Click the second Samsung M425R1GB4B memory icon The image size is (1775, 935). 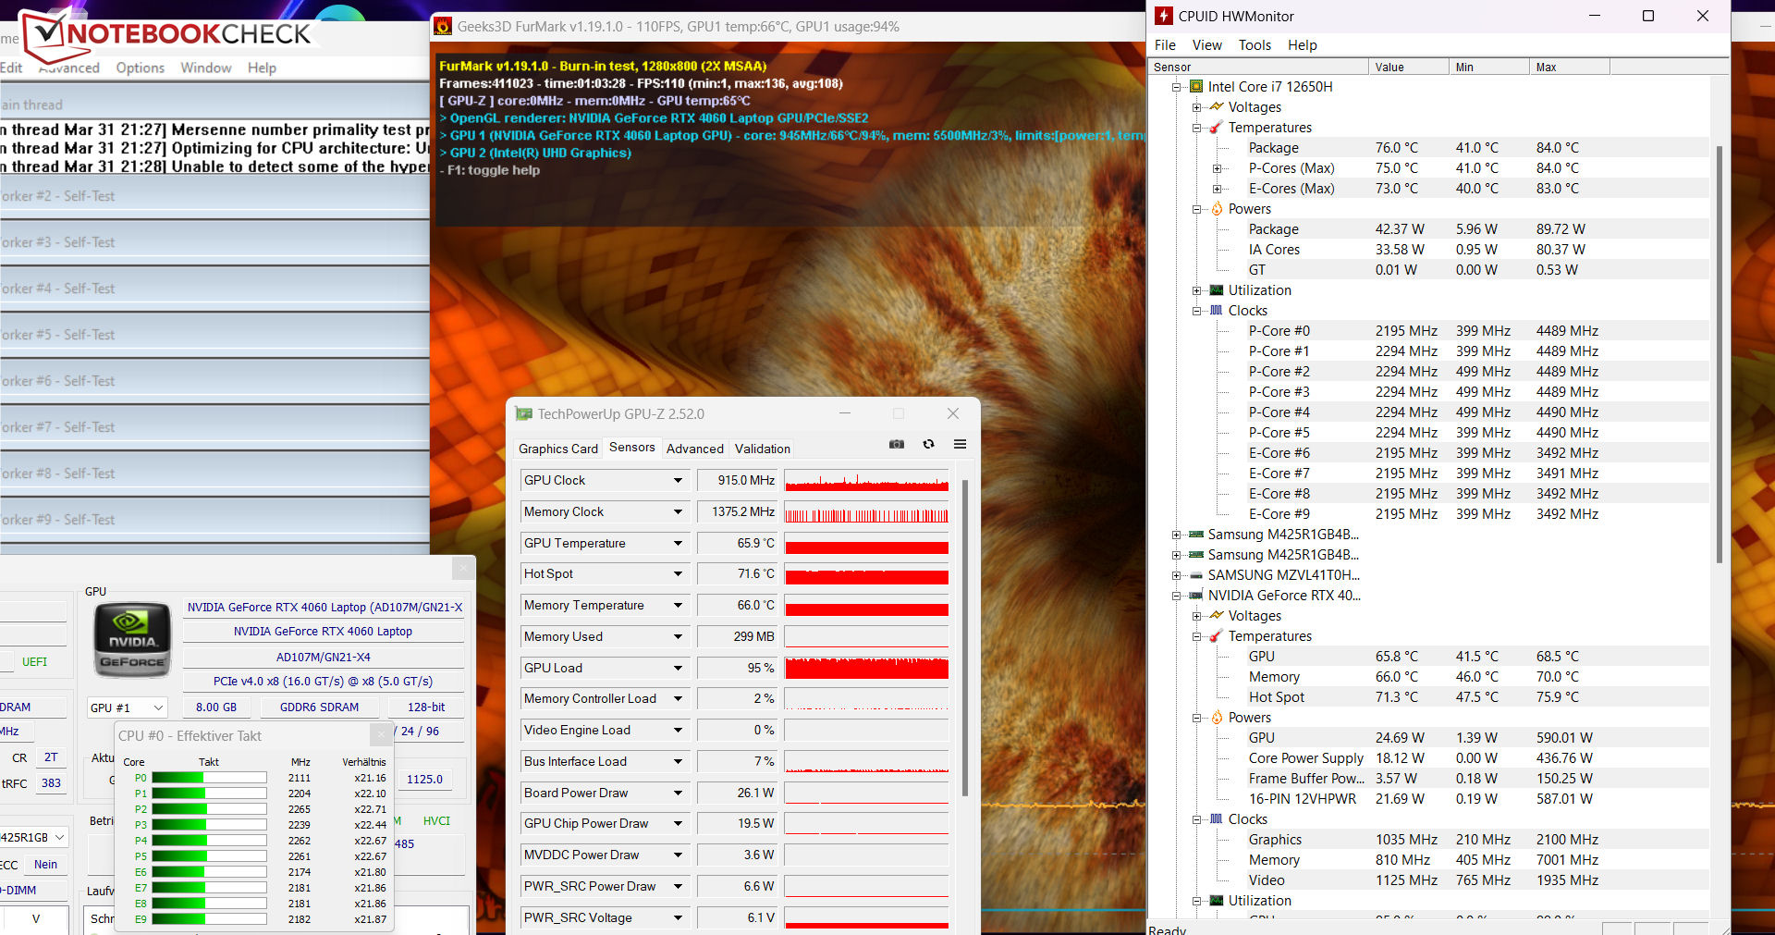(x=1196, y=555)
